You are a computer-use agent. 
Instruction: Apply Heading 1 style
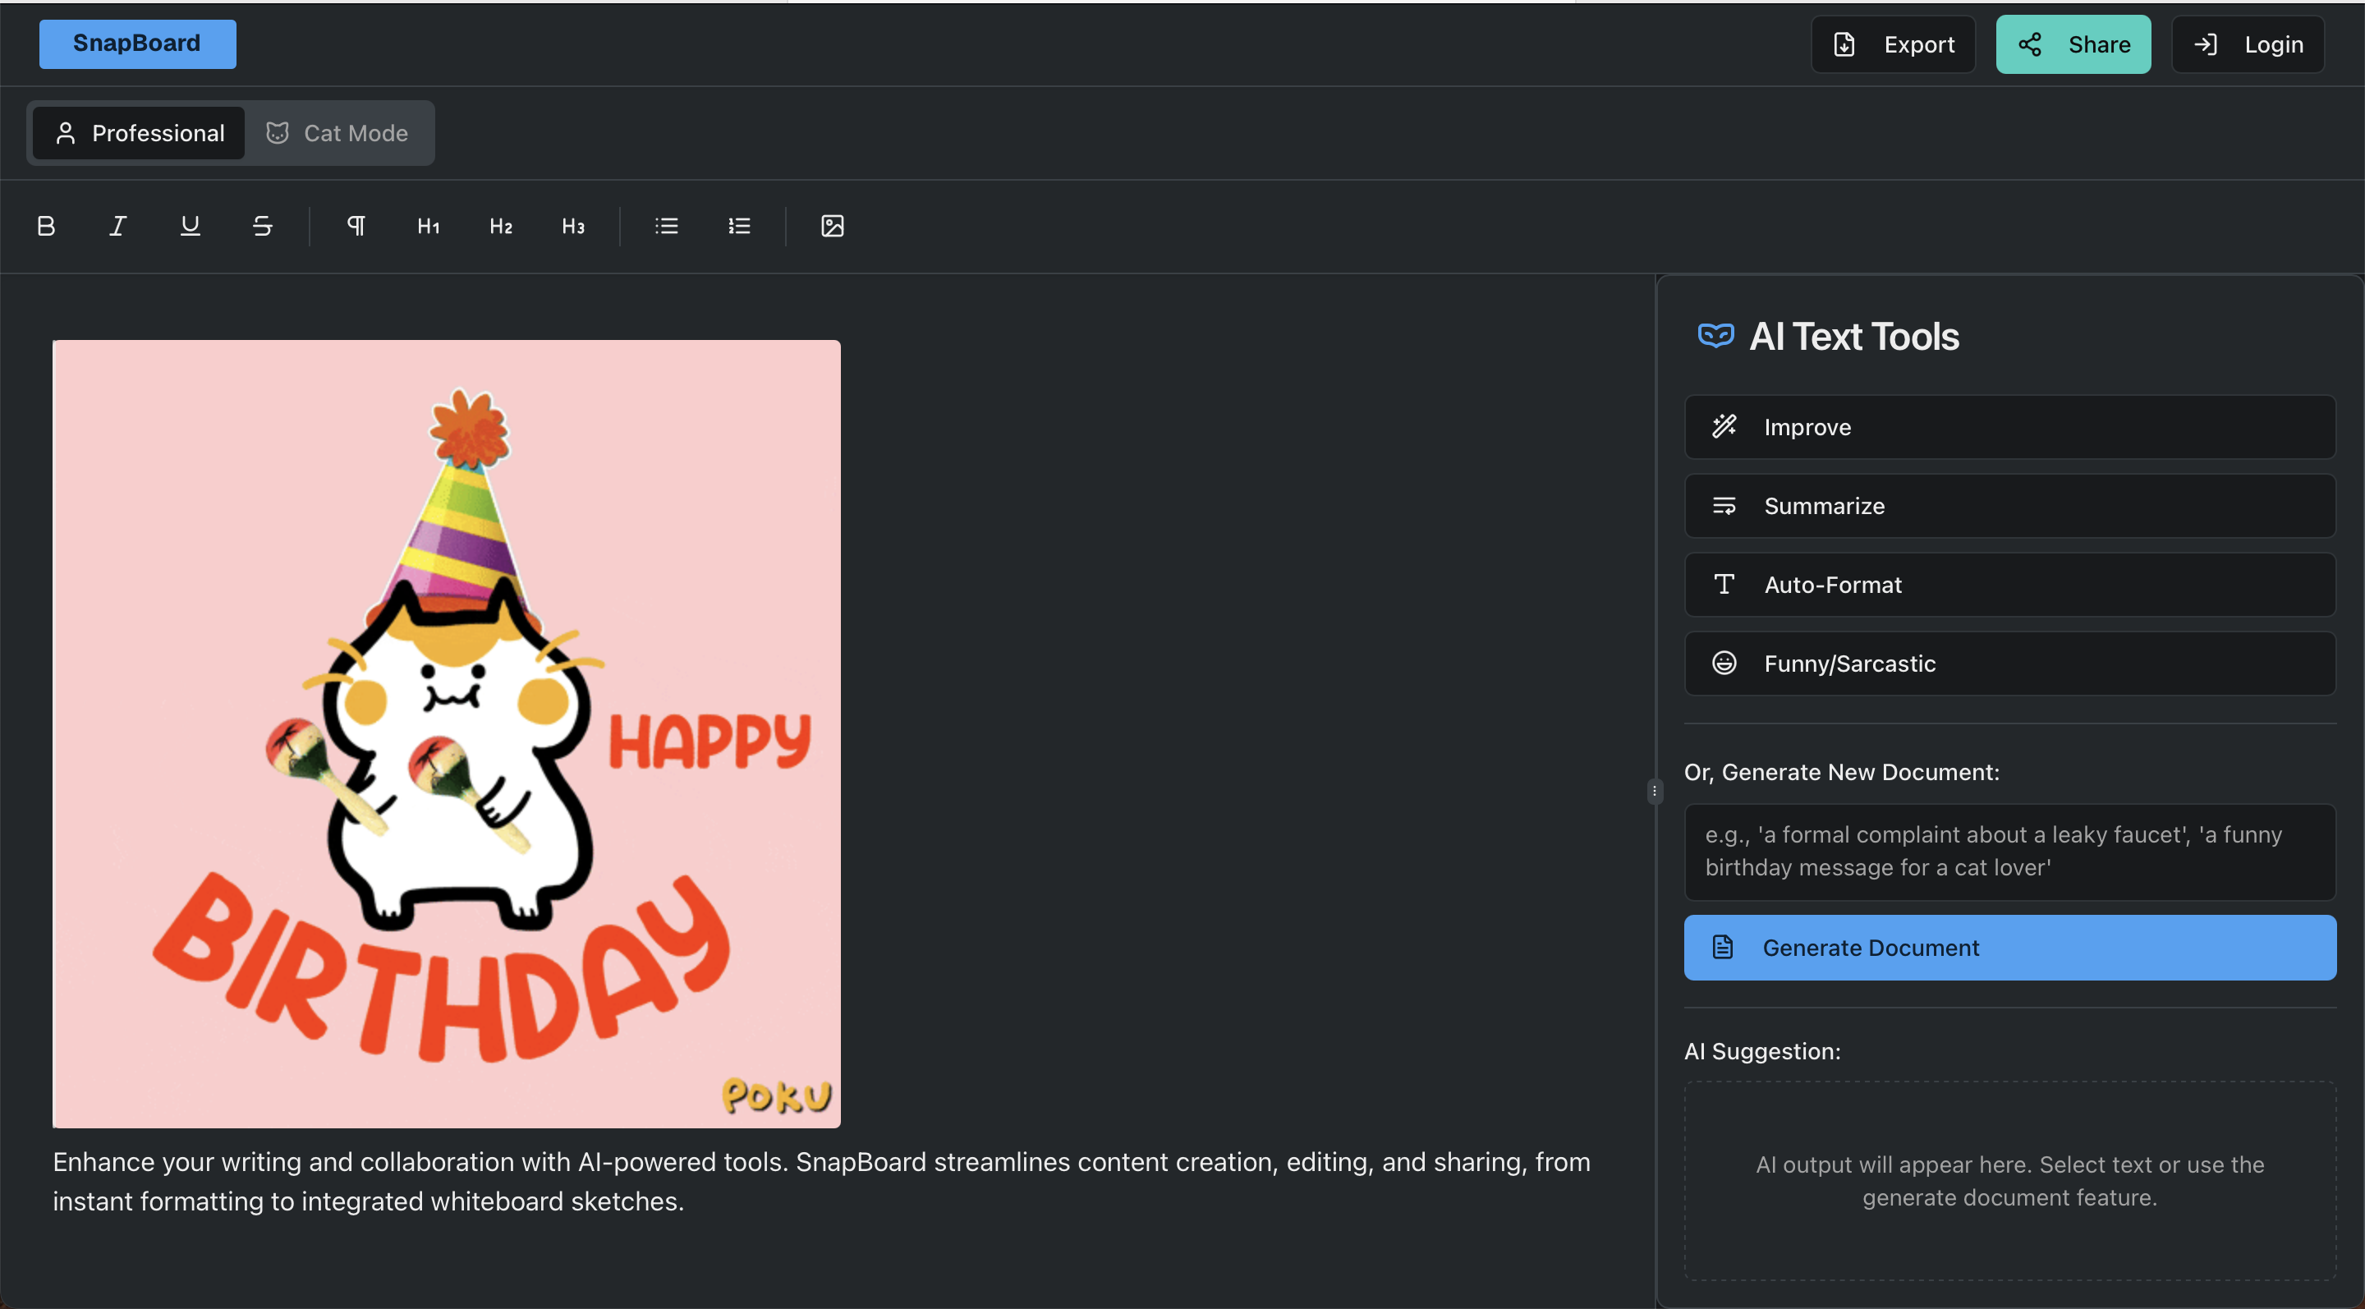pos(428,226)
